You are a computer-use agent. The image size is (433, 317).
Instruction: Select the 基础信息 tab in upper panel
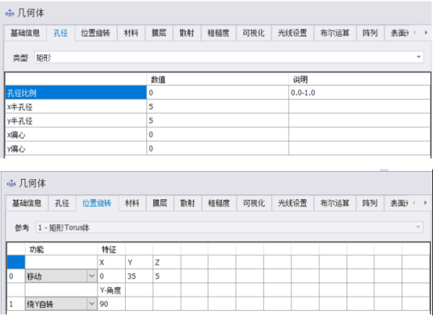(25, 33)
